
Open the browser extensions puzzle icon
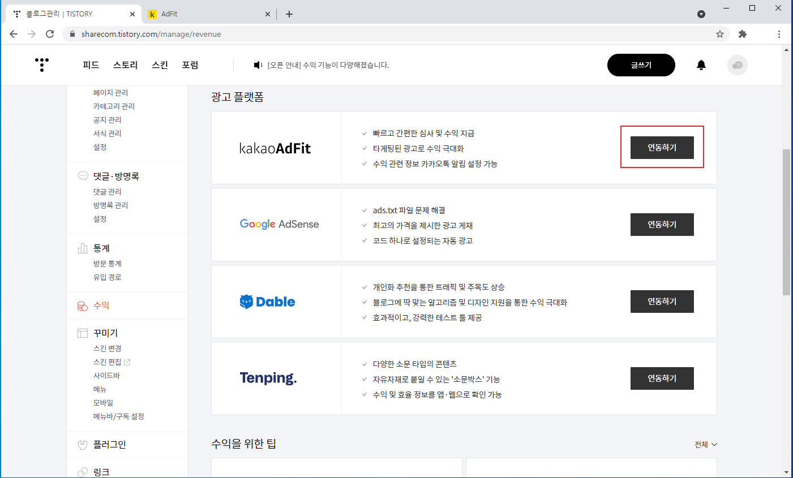pos(743,34)
